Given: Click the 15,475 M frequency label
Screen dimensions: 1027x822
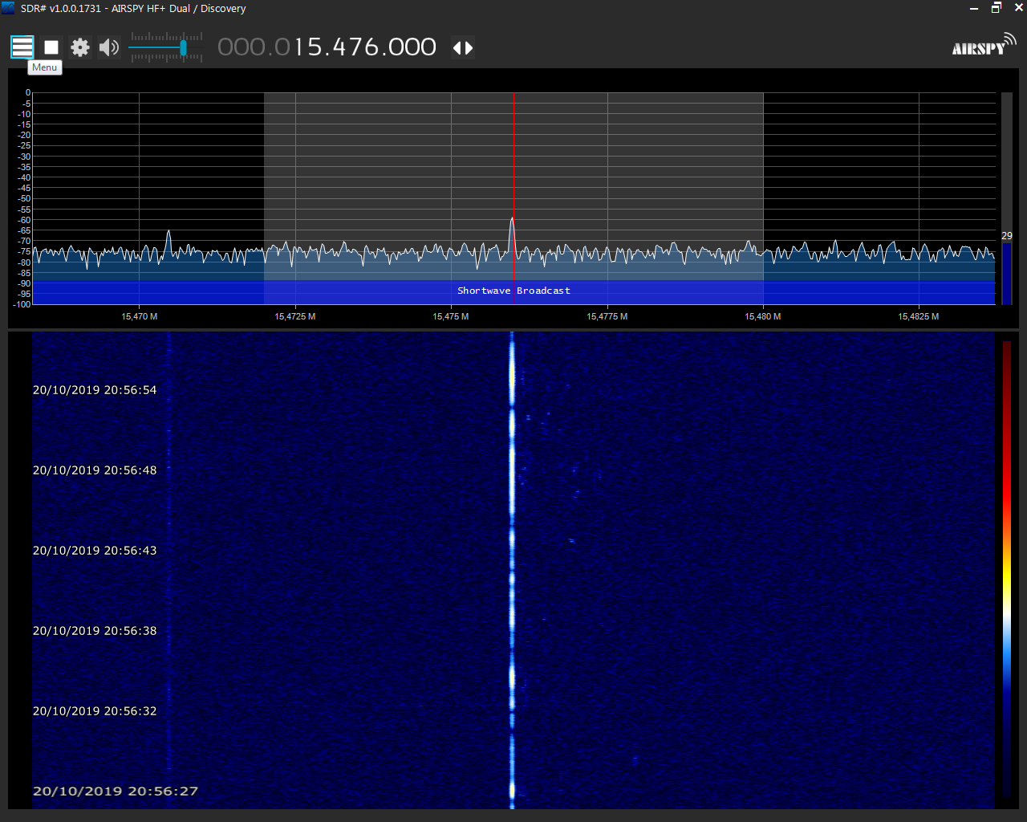Looking at the screenshot, I should tap(451, 316).
